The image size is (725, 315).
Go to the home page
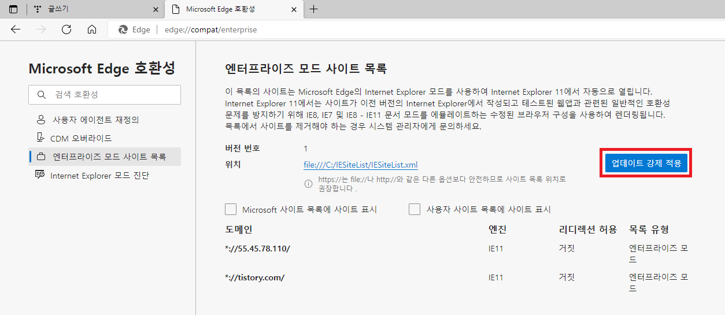tap(92, 29)
